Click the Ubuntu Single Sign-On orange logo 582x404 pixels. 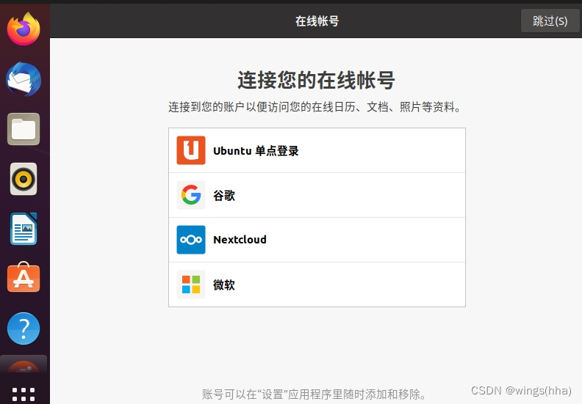[x=191, y=150]
